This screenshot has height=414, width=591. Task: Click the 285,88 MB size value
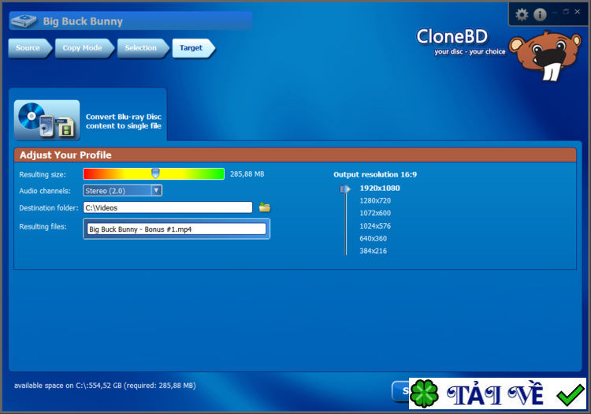coord(247,173)
